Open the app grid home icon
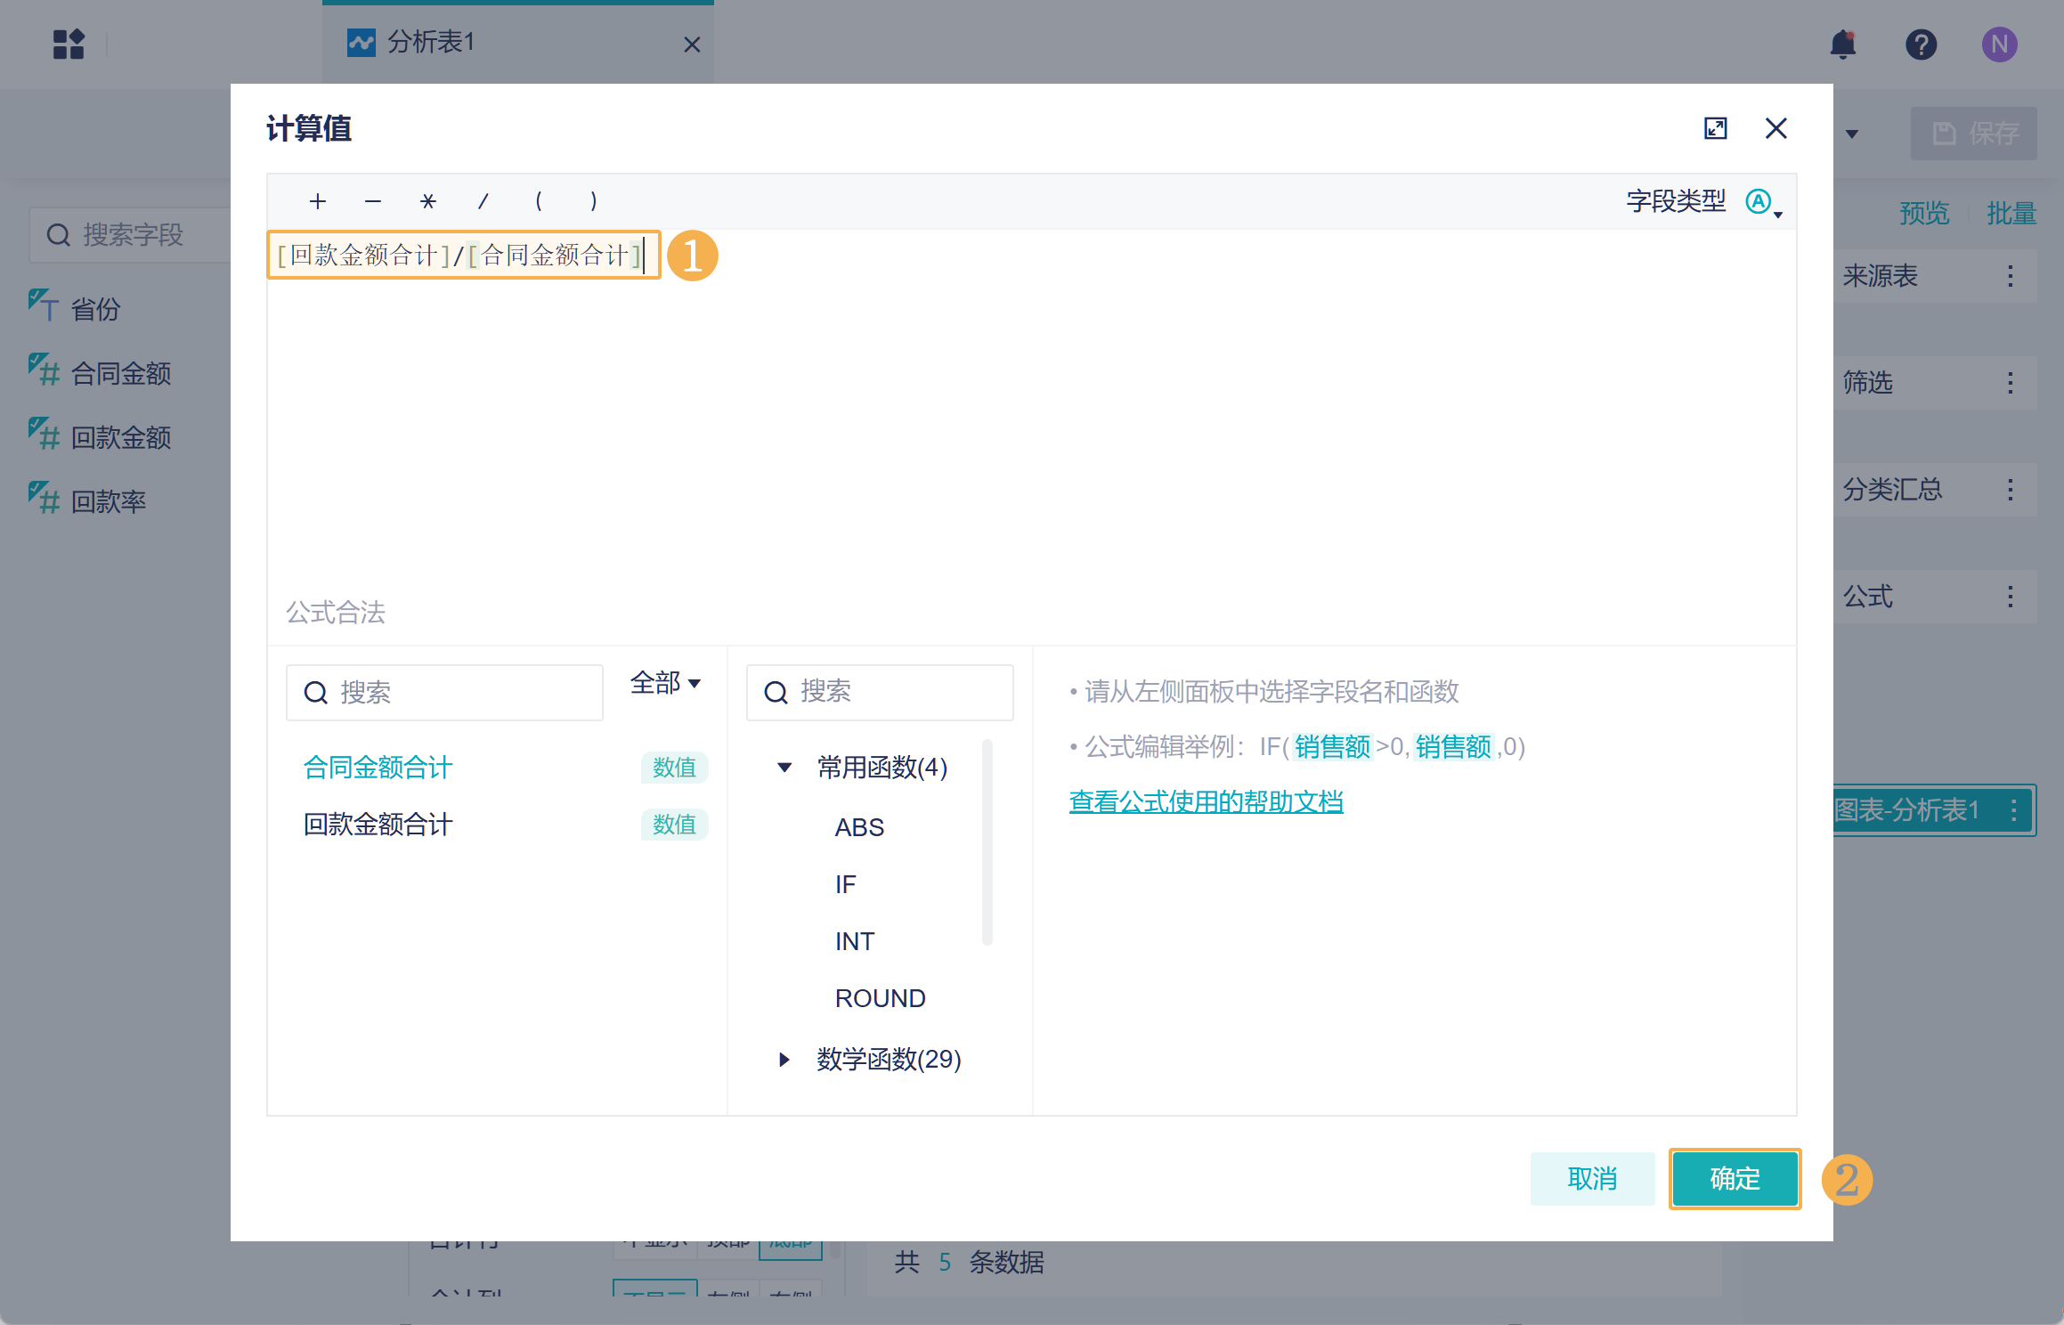The image size is (2064, 1325). pos(69,44)
